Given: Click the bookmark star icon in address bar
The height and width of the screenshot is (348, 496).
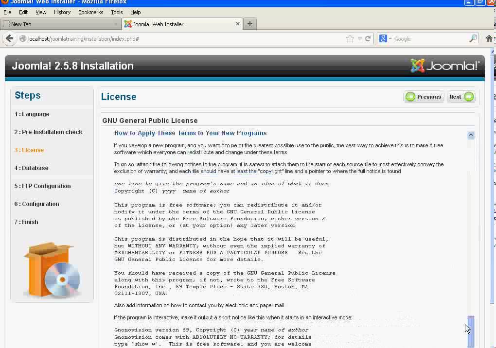Looking at the screenshot, I should click(x=350, y=39).
